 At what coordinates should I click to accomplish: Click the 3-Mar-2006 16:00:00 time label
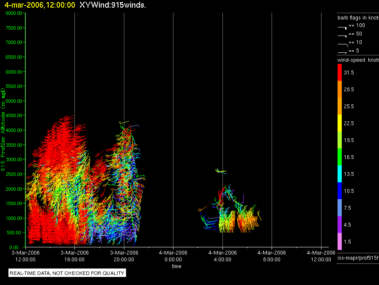click(x=75, y=256)
